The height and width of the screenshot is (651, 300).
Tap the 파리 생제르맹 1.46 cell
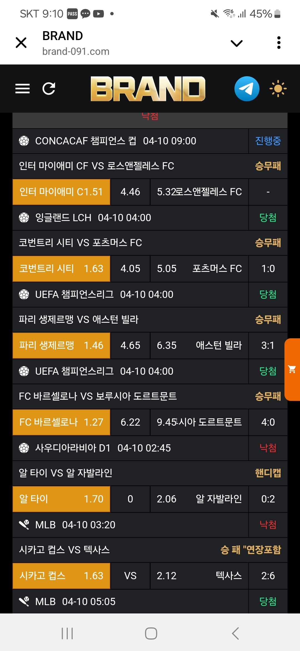61,346
